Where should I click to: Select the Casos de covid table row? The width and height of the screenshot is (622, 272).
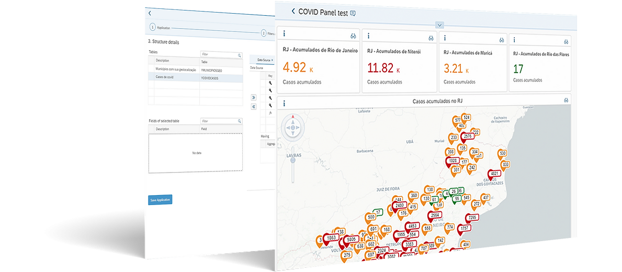(173, 78)
